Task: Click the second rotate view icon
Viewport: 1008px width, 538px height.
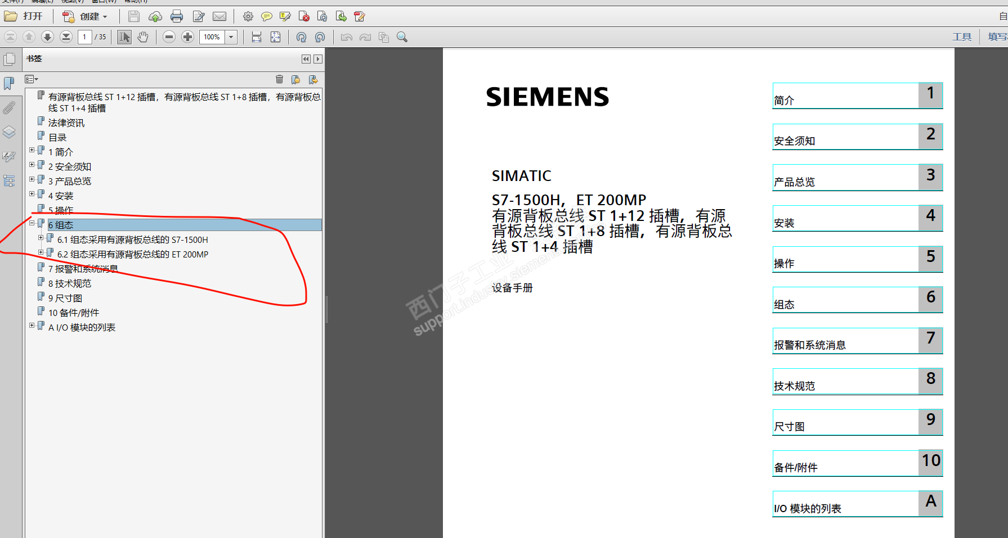Action: [x=320, y=37]
